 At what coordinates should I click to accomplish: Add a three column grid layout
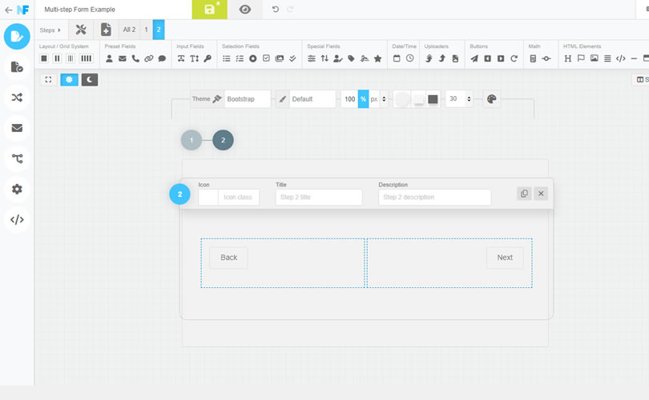click(71, 58)
